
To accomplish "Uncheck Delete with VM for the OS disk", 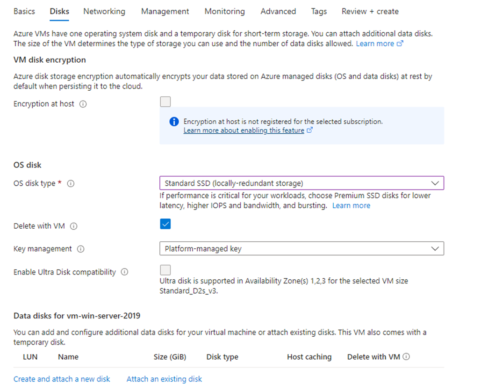I will (x=165, y=224).
